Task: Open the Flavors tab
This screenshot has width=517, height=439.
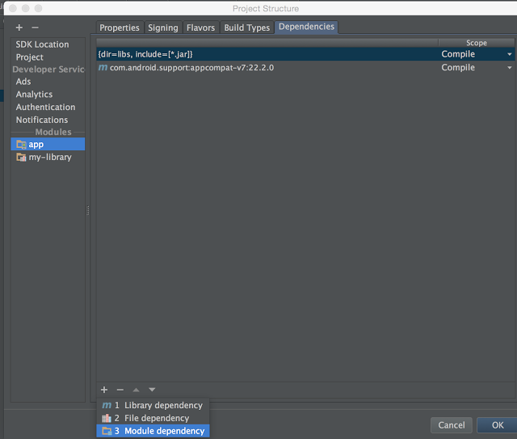Action: (x=200, y=27)
